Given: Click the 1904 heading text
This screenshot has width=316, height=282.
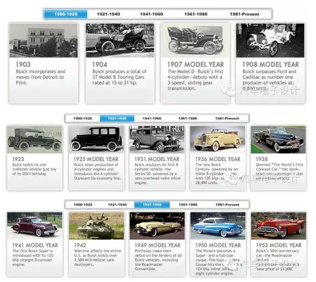Looking at the screenshot, I should click(100, 64).
